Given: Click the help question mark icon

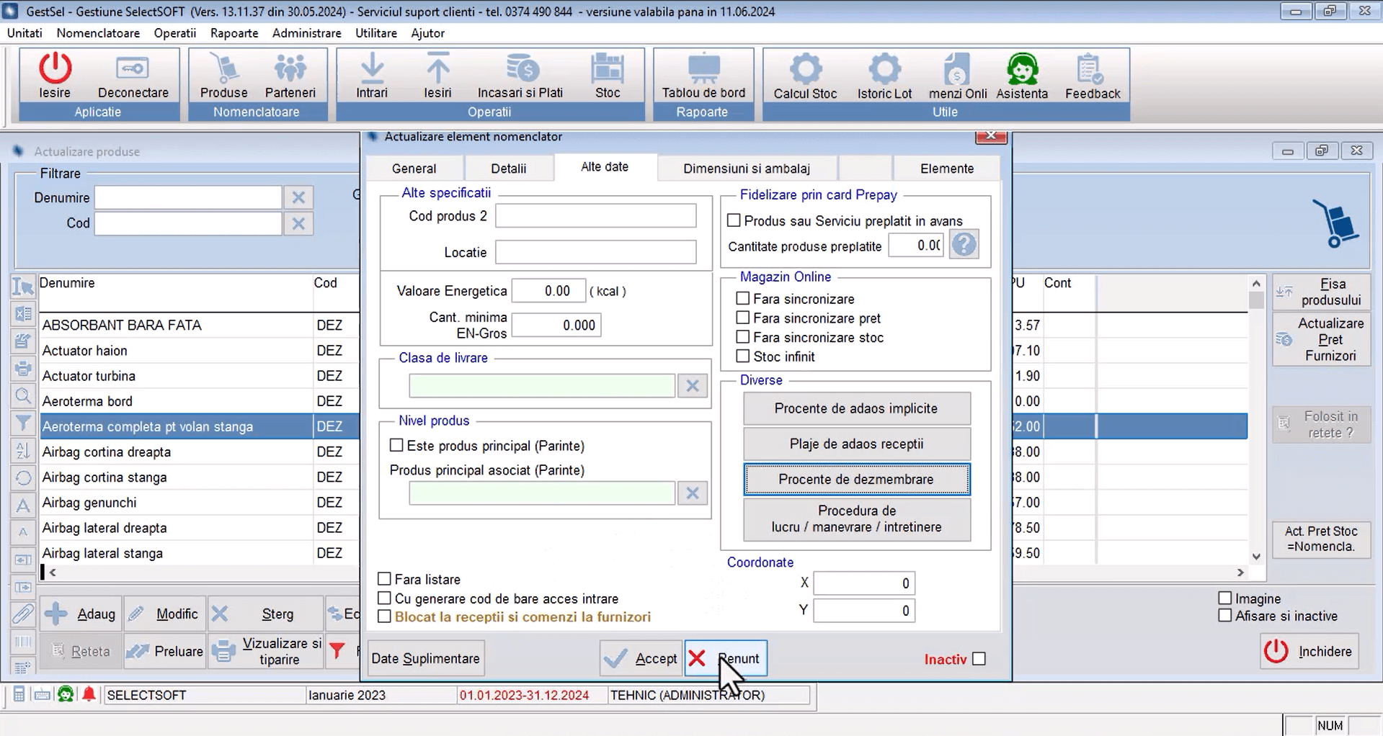Looking at the screenshot, I should [x=964, y=246].
